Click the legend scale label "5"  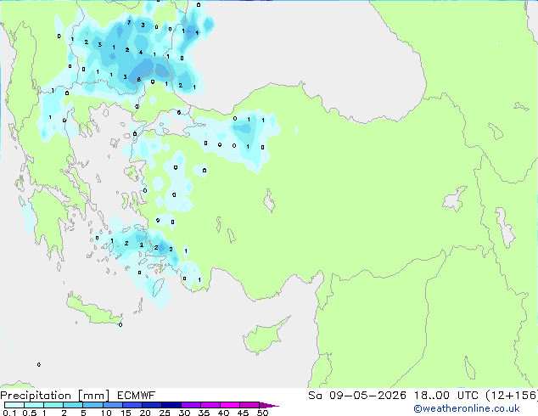click(x=83, y=413)
